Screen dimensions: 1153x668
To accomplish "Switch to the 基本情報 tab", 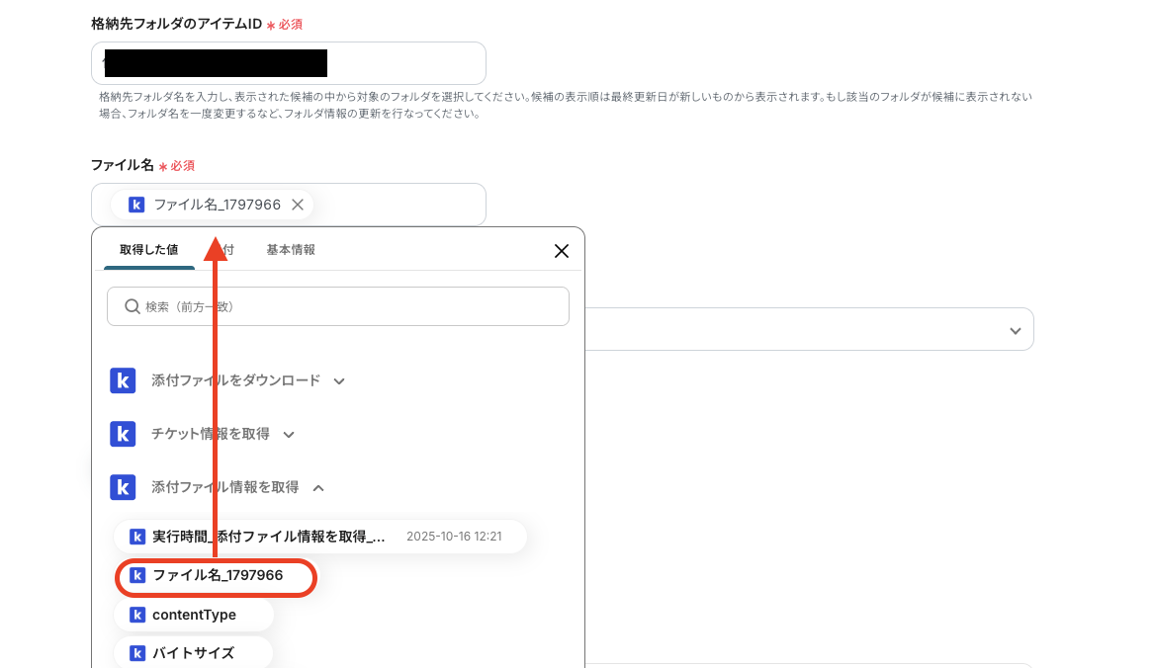I will [290, 250].
